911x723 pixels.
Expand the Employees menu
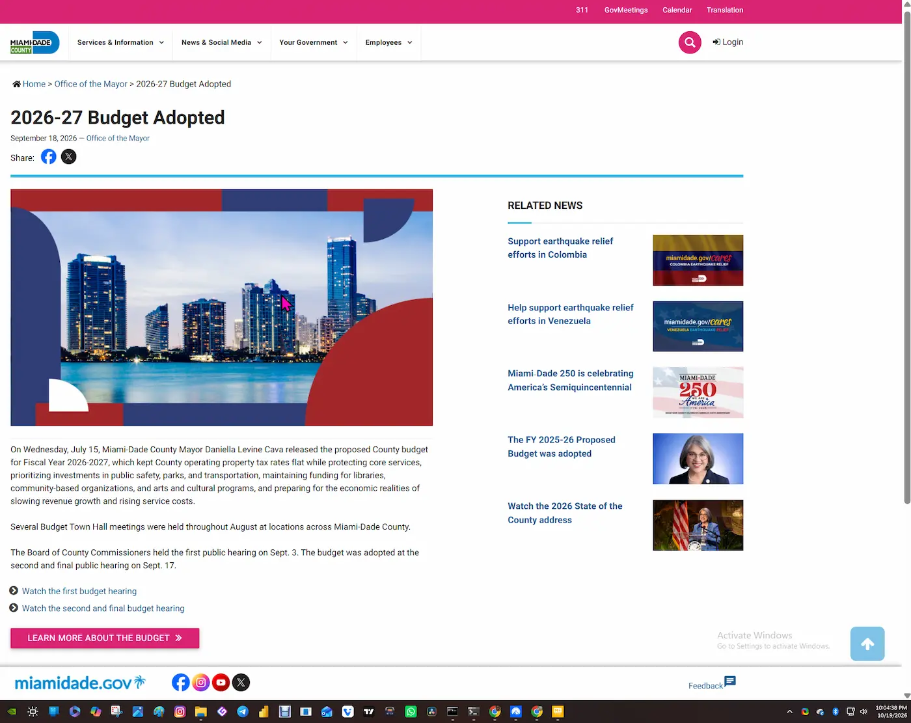[388, 42]
